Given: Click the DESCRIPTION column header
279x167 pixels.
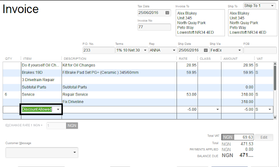Looking at the screenshot, I should click(75, 58).
